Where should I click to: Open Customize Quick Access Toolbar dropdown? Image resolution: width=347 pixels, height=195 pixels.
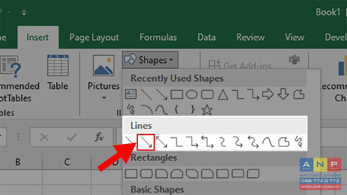click(24, 13)
